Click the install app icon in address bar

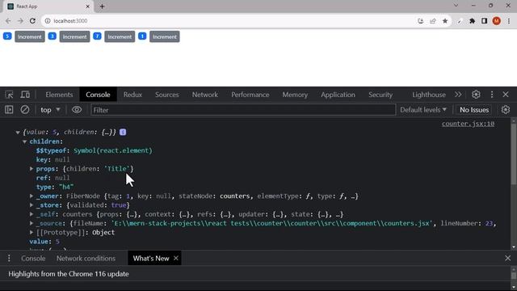tap(420, 21)
